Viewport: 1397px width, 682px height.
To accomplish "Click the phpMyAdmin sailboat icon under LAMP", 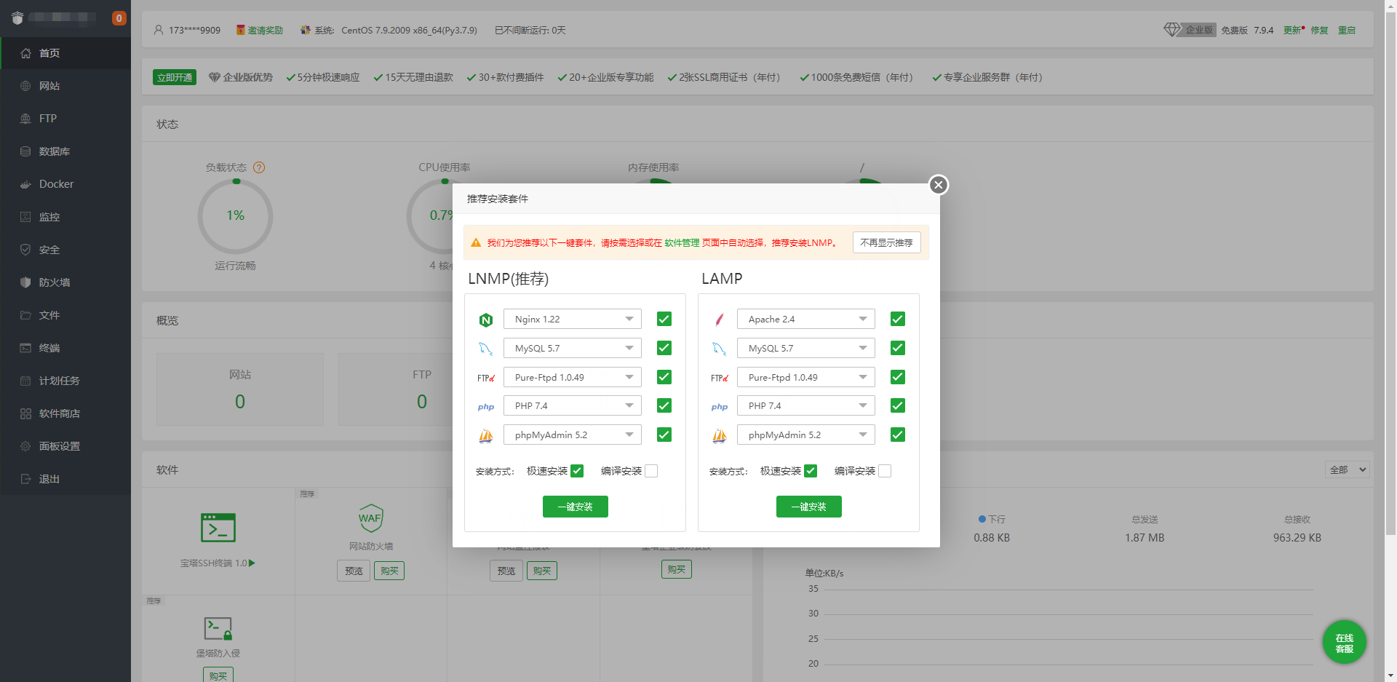I will [720, 435].
